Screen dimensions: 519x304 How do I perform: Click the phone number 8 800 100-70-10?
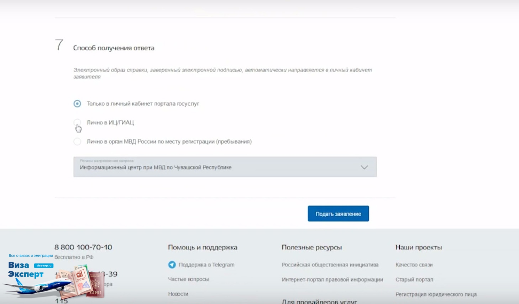pos(83,247)
